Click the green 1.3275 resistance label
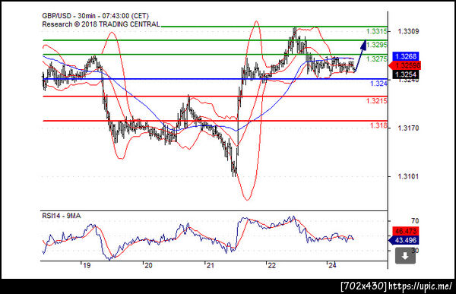The image size is (456, 294). (377, 59)
